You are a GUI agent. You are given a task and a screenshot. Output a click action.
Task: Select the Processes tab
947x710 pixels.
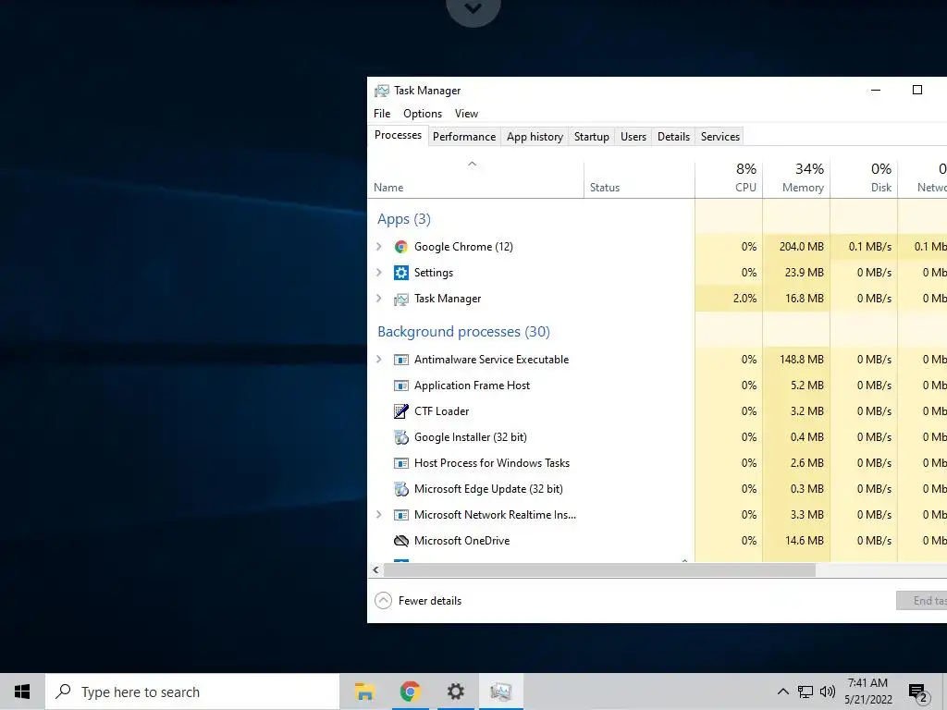point(398,135)
